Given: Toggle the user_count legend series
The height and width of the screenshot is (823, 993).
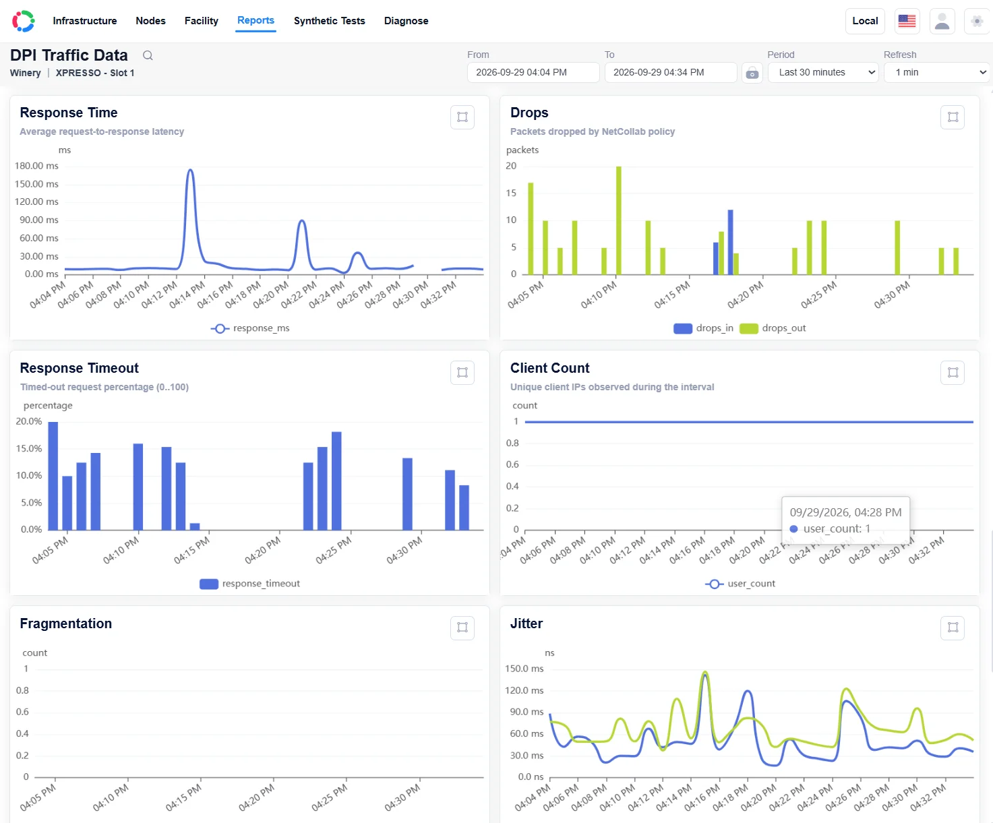Looking at the screenshot, I should (x=740, y=584).
